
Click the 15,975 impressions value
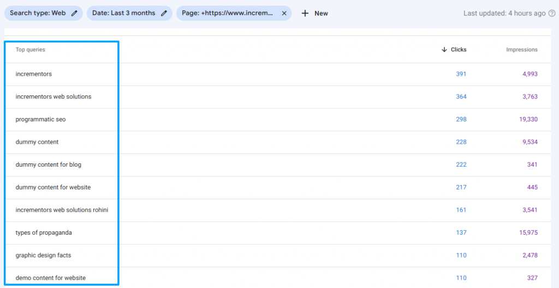pyautogui.click(x=528, y=233)
